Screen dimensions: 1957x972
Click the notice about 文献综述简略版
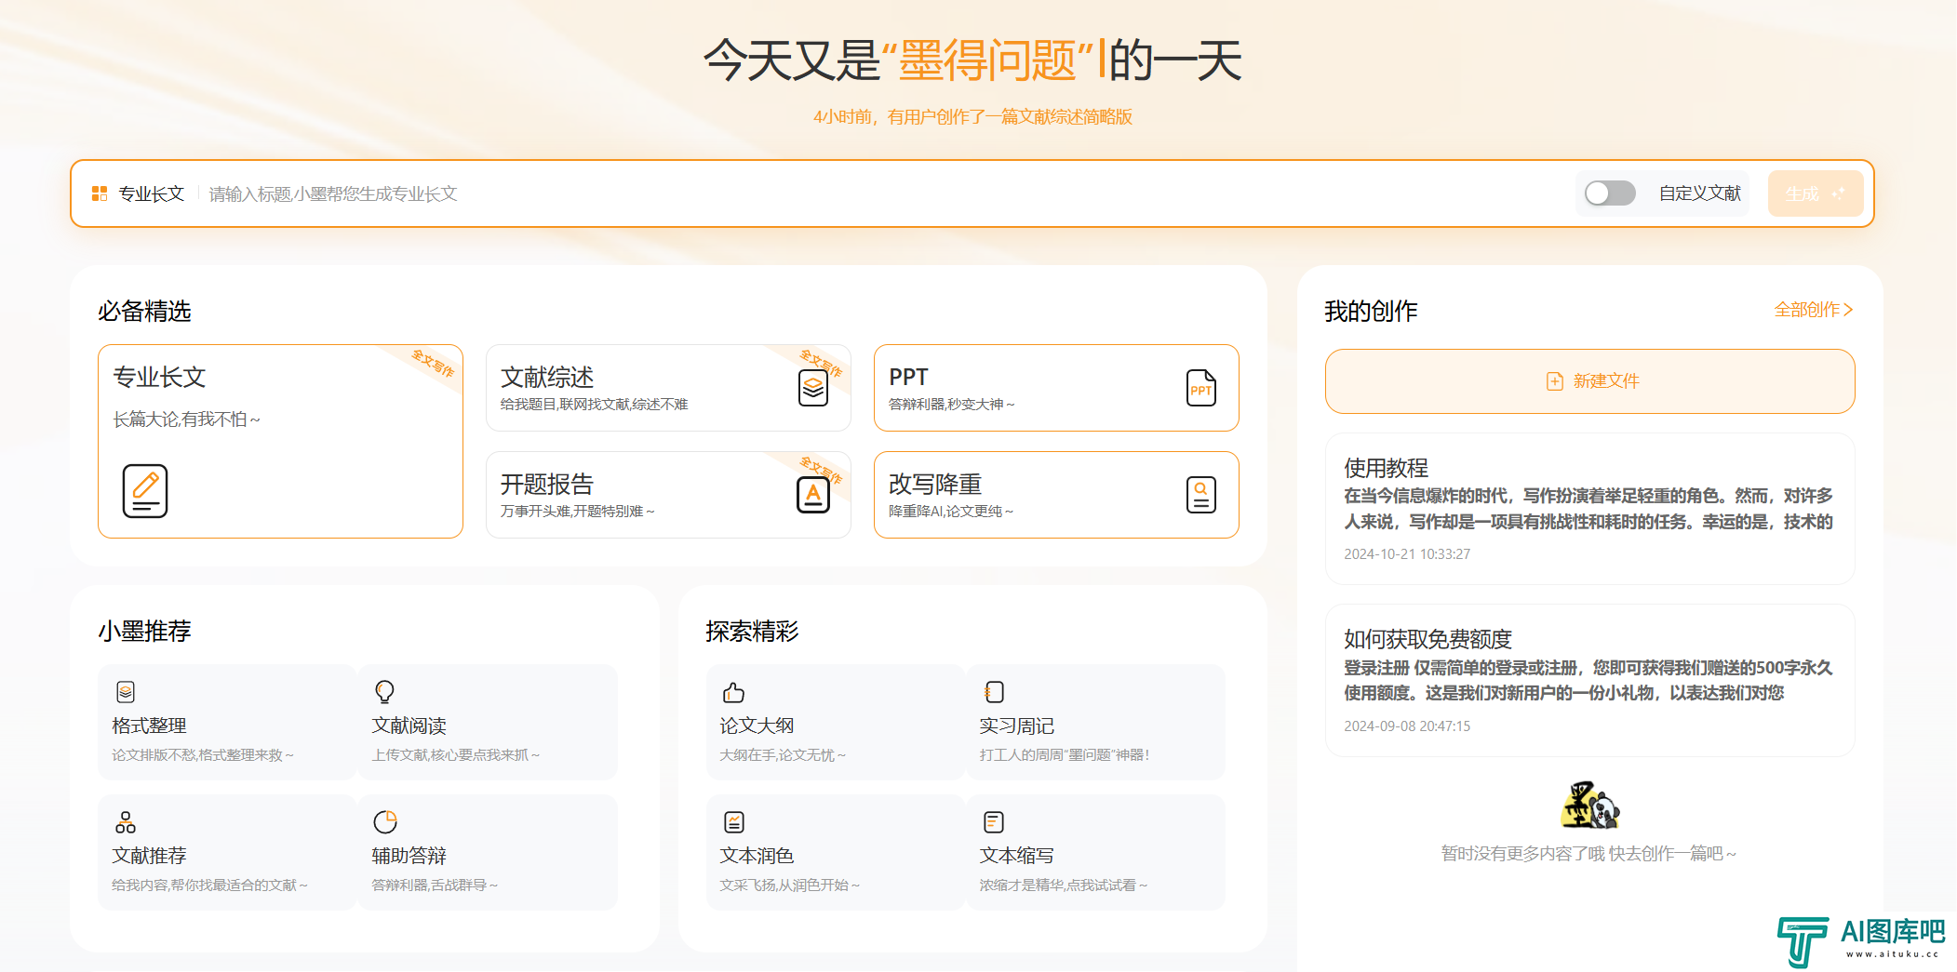coord(972,117)
